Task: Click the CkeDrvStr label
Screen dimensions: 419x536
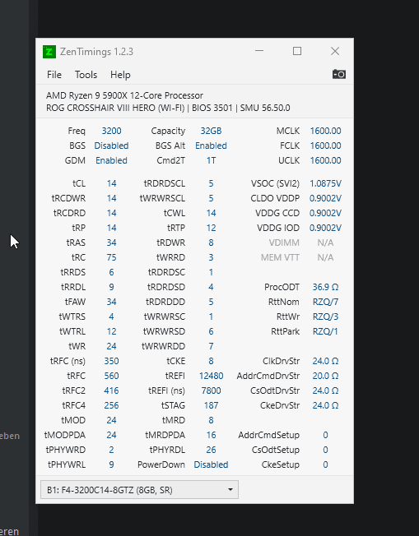Action: click(x=280, y=405)
